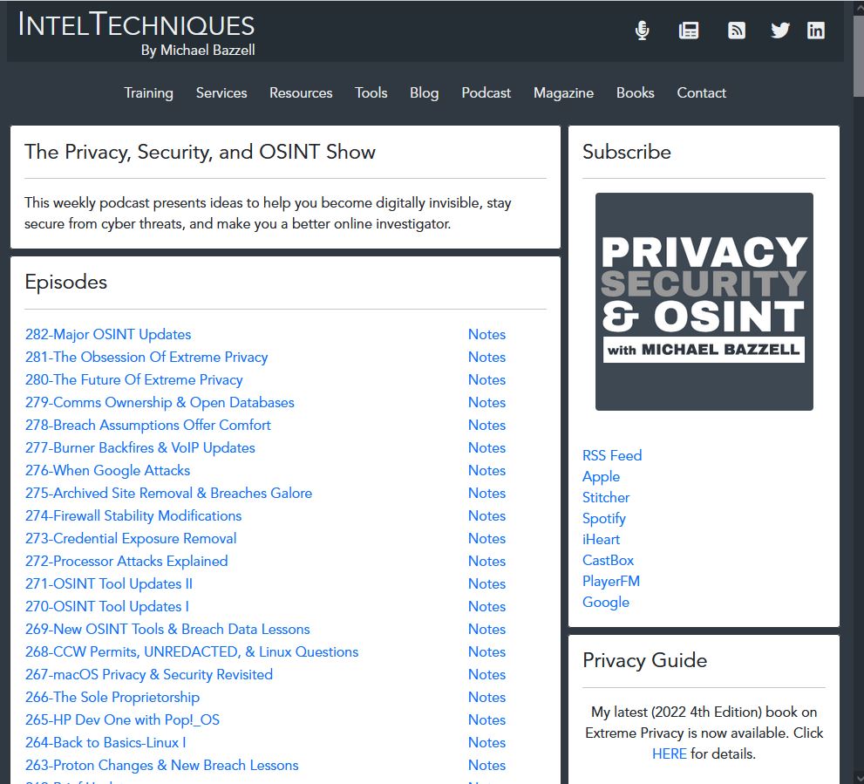
Task: Open the Training menu item
Action: pyautogui.click(x=149, y=92)
